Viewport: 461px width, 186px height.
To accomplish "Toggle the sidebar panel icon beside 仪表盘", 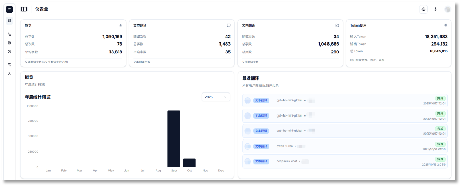I will (24, 9).
